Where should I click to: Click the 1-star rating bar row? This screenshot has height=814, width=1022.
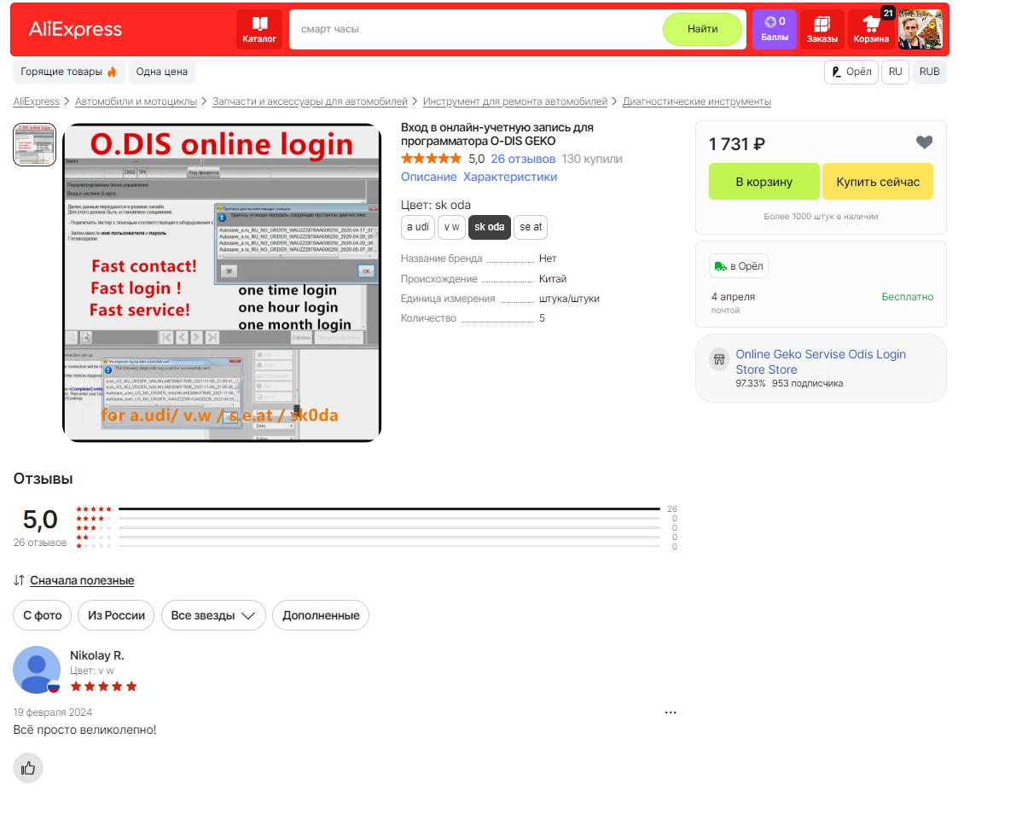click(376, 546)
